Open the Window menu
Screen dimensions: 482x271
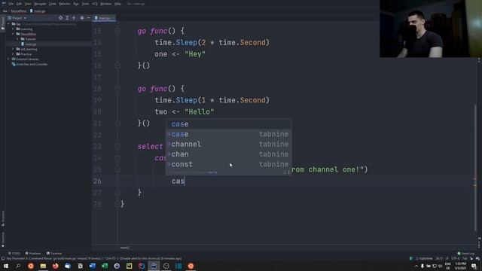tap(106, 4)
